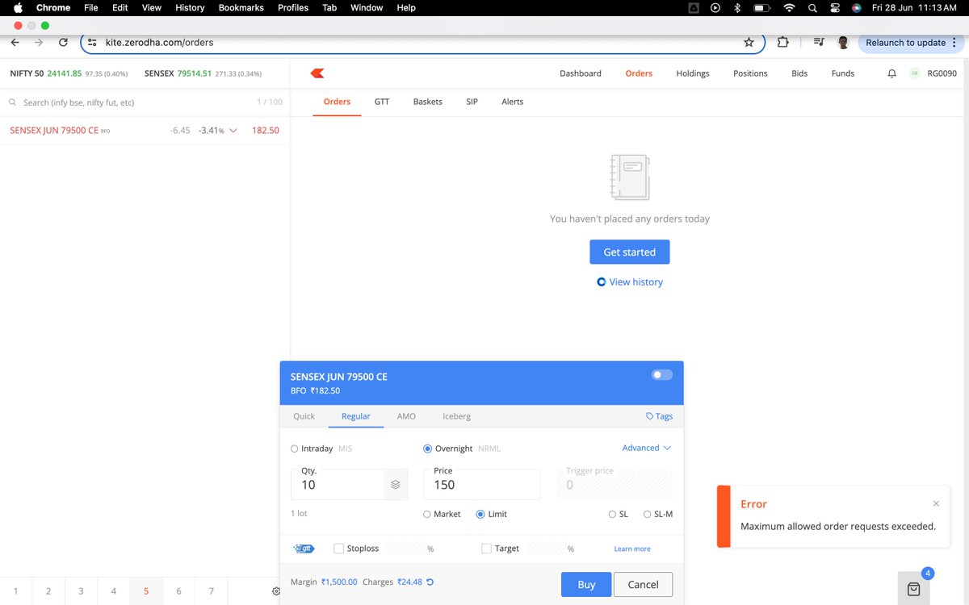
Task: Go to Dashboard page
Action: (x=581, y=73)
